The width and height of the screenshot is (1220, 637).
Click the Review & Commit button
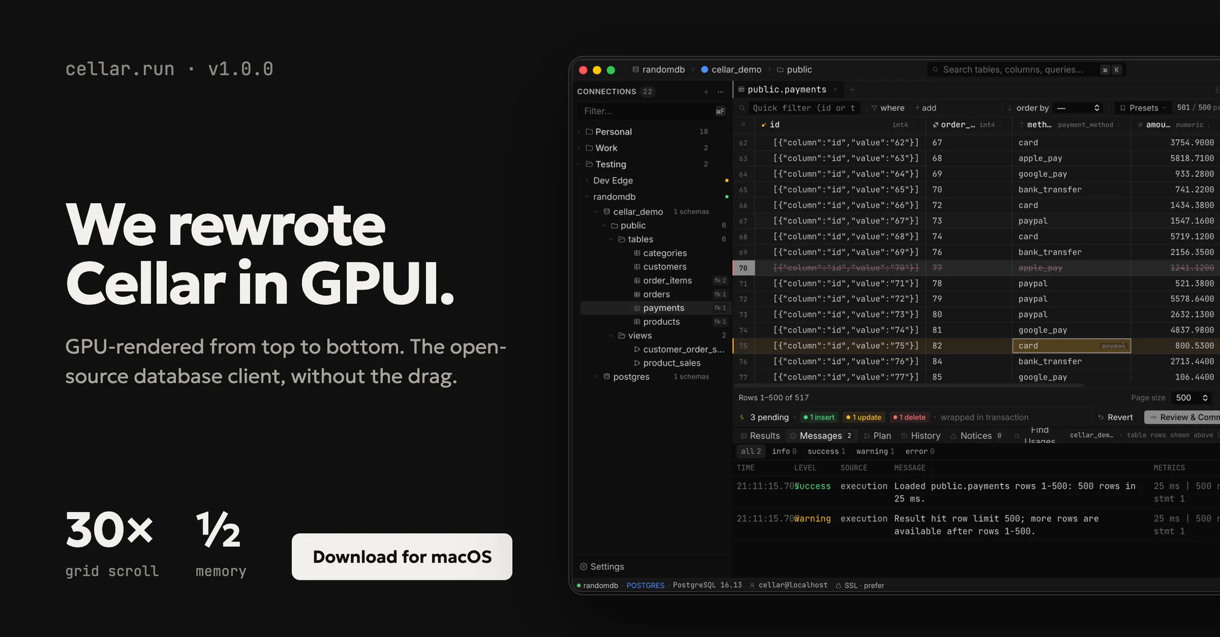coord(1182,417)
